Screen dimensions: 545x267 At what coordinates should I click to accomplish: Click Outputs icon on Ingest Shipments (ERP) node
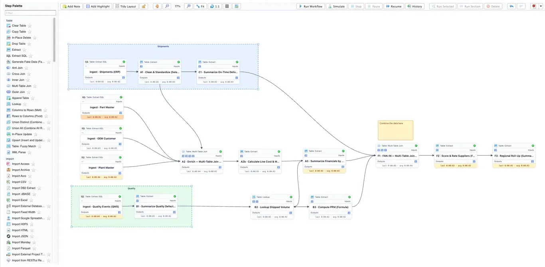tap(123, 77)
